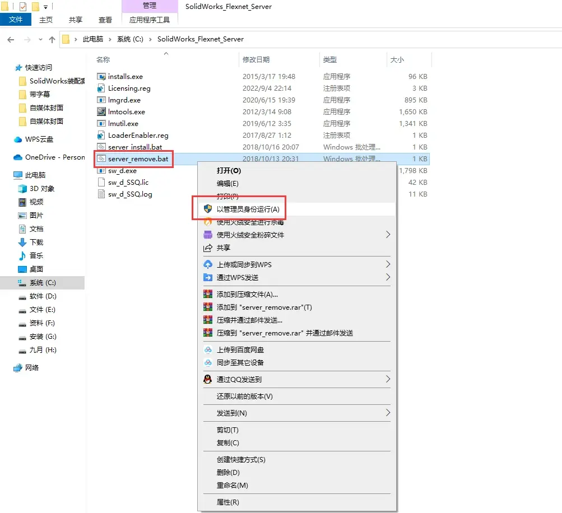Select 以管理员身份运行(A) in context menu
Viewport: 562px width, 513px height.
[x=248, y=209]
